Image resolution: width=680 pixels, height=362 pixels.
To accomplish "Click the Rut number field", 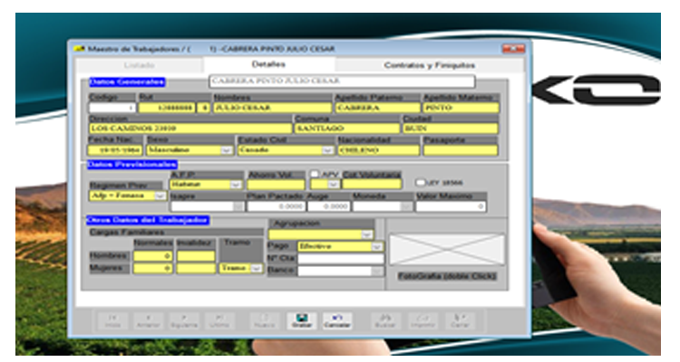I will click(167, 108).
